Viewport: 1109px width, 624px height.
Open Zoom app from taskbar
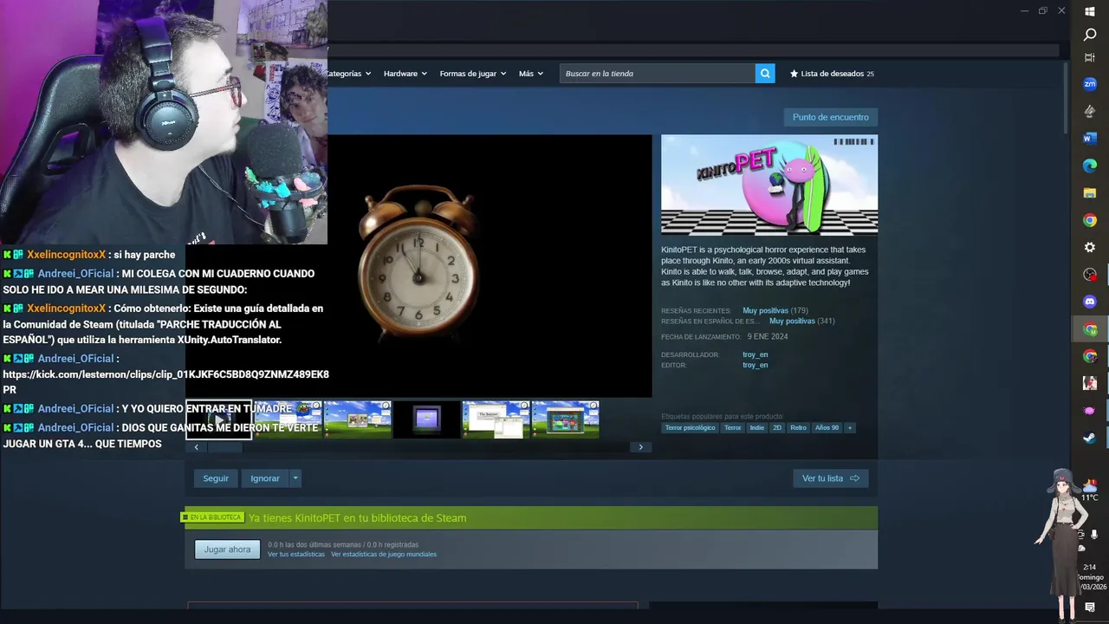coord(1090,84)
